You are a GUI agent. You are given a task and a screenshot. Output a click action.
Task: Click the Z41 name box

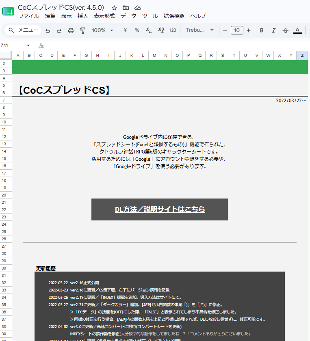pos(13,45)
